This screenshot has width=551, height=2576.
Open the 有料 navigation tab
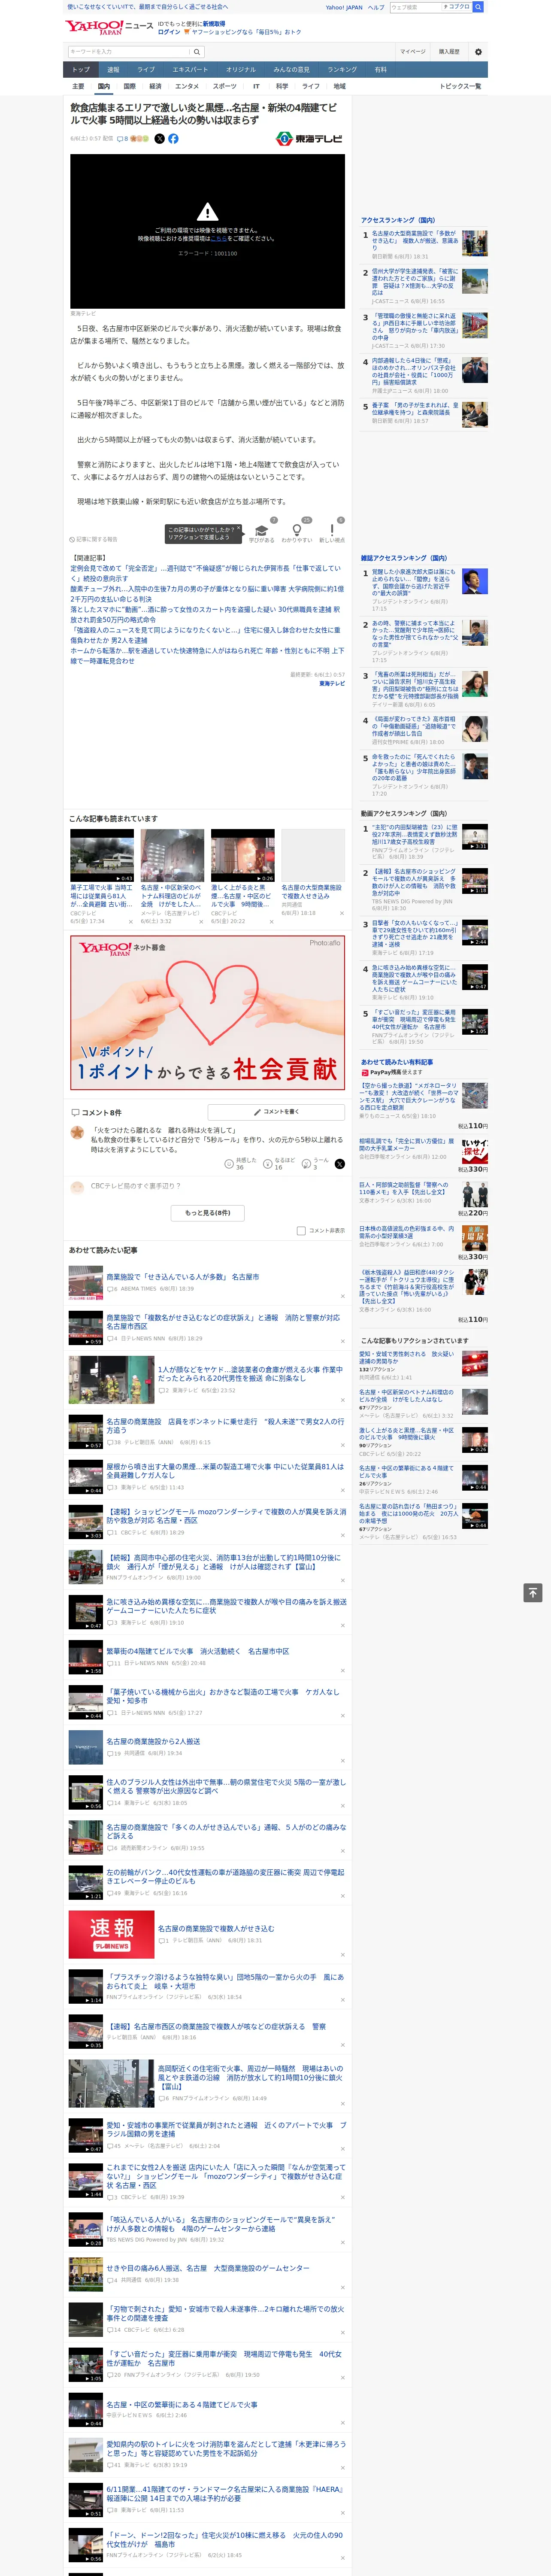(x=380, y=70)
